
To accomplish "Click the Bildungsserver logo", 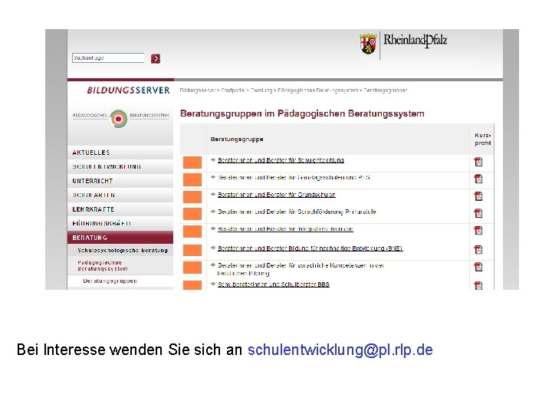I will 128,90.
